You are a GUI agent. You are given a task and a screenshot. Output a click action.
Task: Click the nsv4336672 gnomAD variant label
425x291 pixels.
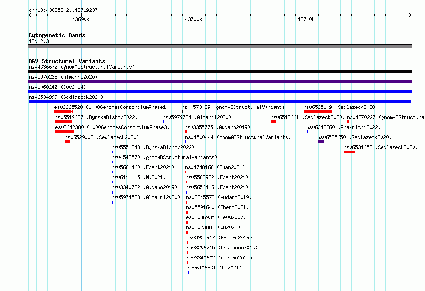[x=82, y=67]
